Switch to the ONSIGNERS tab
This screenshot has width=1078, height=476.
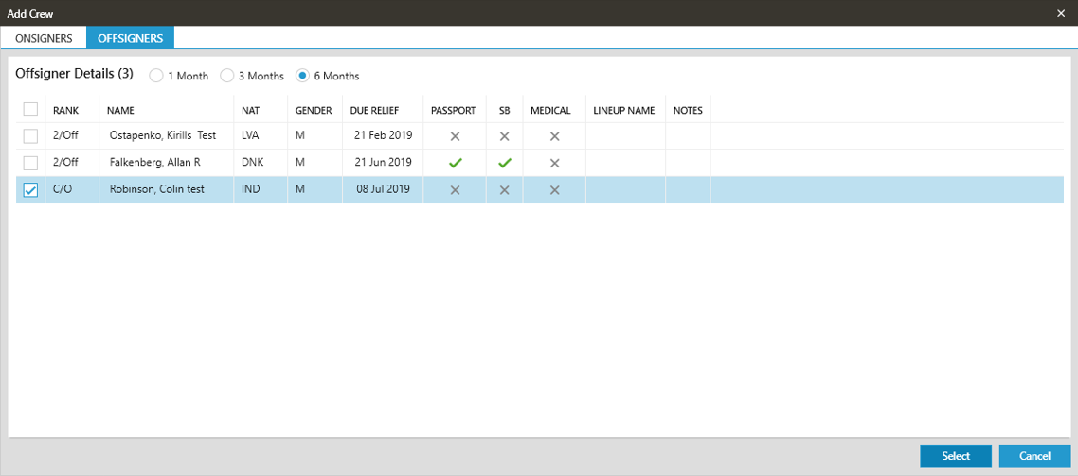tap(44, 38)
